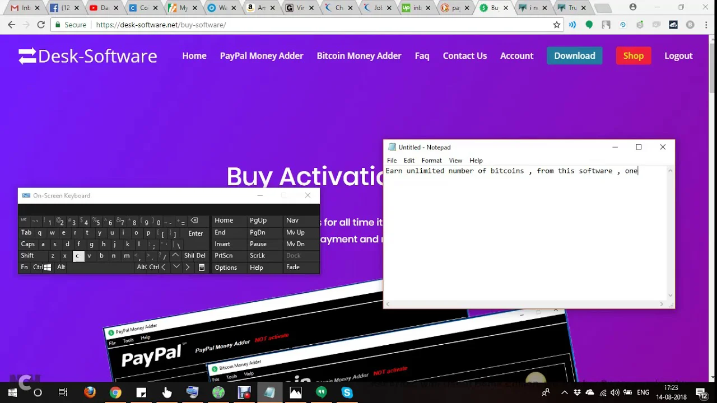The height and width of the screenshot is (403, 717).
Task: Toggle Caps lock on On-Screen Keyboard
Action: 28,244
